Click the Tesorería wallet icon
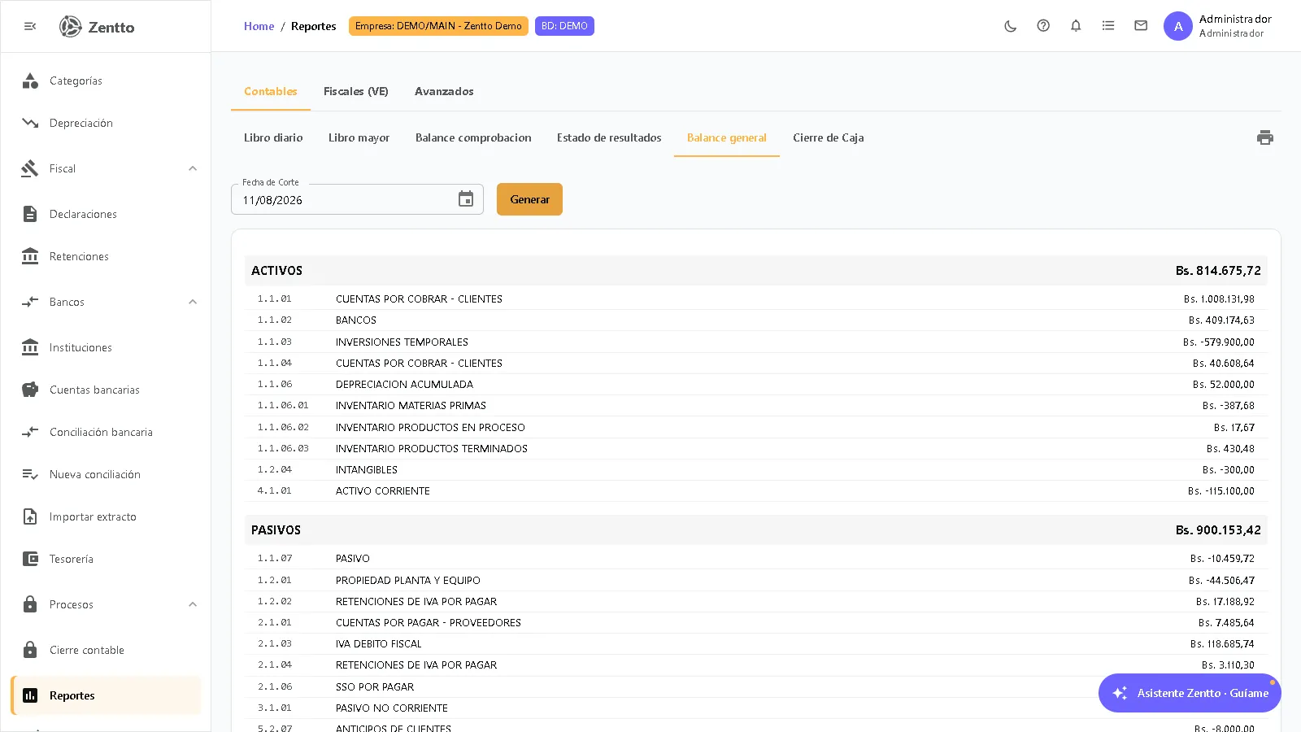Screen dimensions: 1301x732 [30, 559]
